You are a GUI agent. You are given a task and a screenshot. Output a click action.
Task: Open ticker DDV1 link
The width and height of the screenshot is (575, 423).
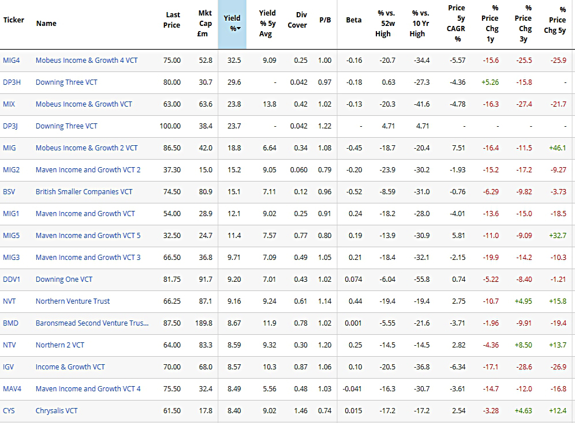tap(12, 280)
